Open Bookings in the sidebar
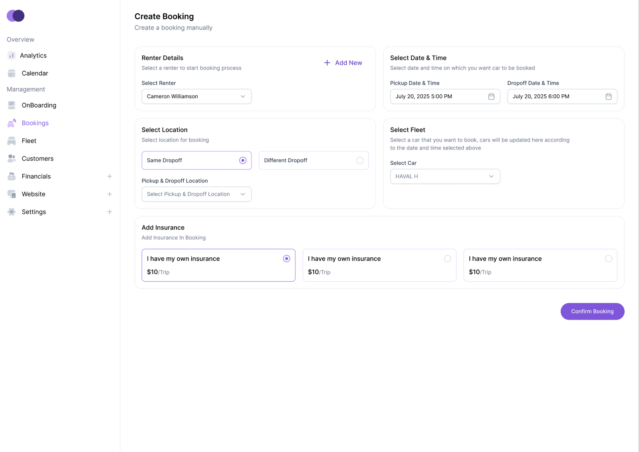Screen dimensions: 639x452 tap(35, 123)
